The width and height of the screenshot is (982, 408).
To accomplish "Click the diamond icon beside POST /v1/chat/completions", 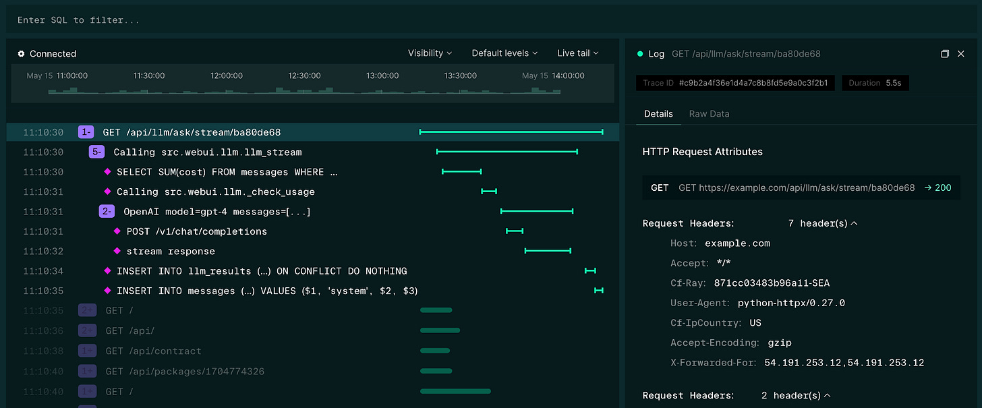I will [117, 231].
